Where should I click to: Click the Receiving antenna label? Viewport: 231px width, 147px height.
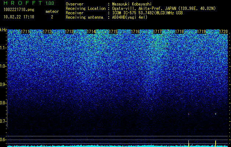click(84, 17)
